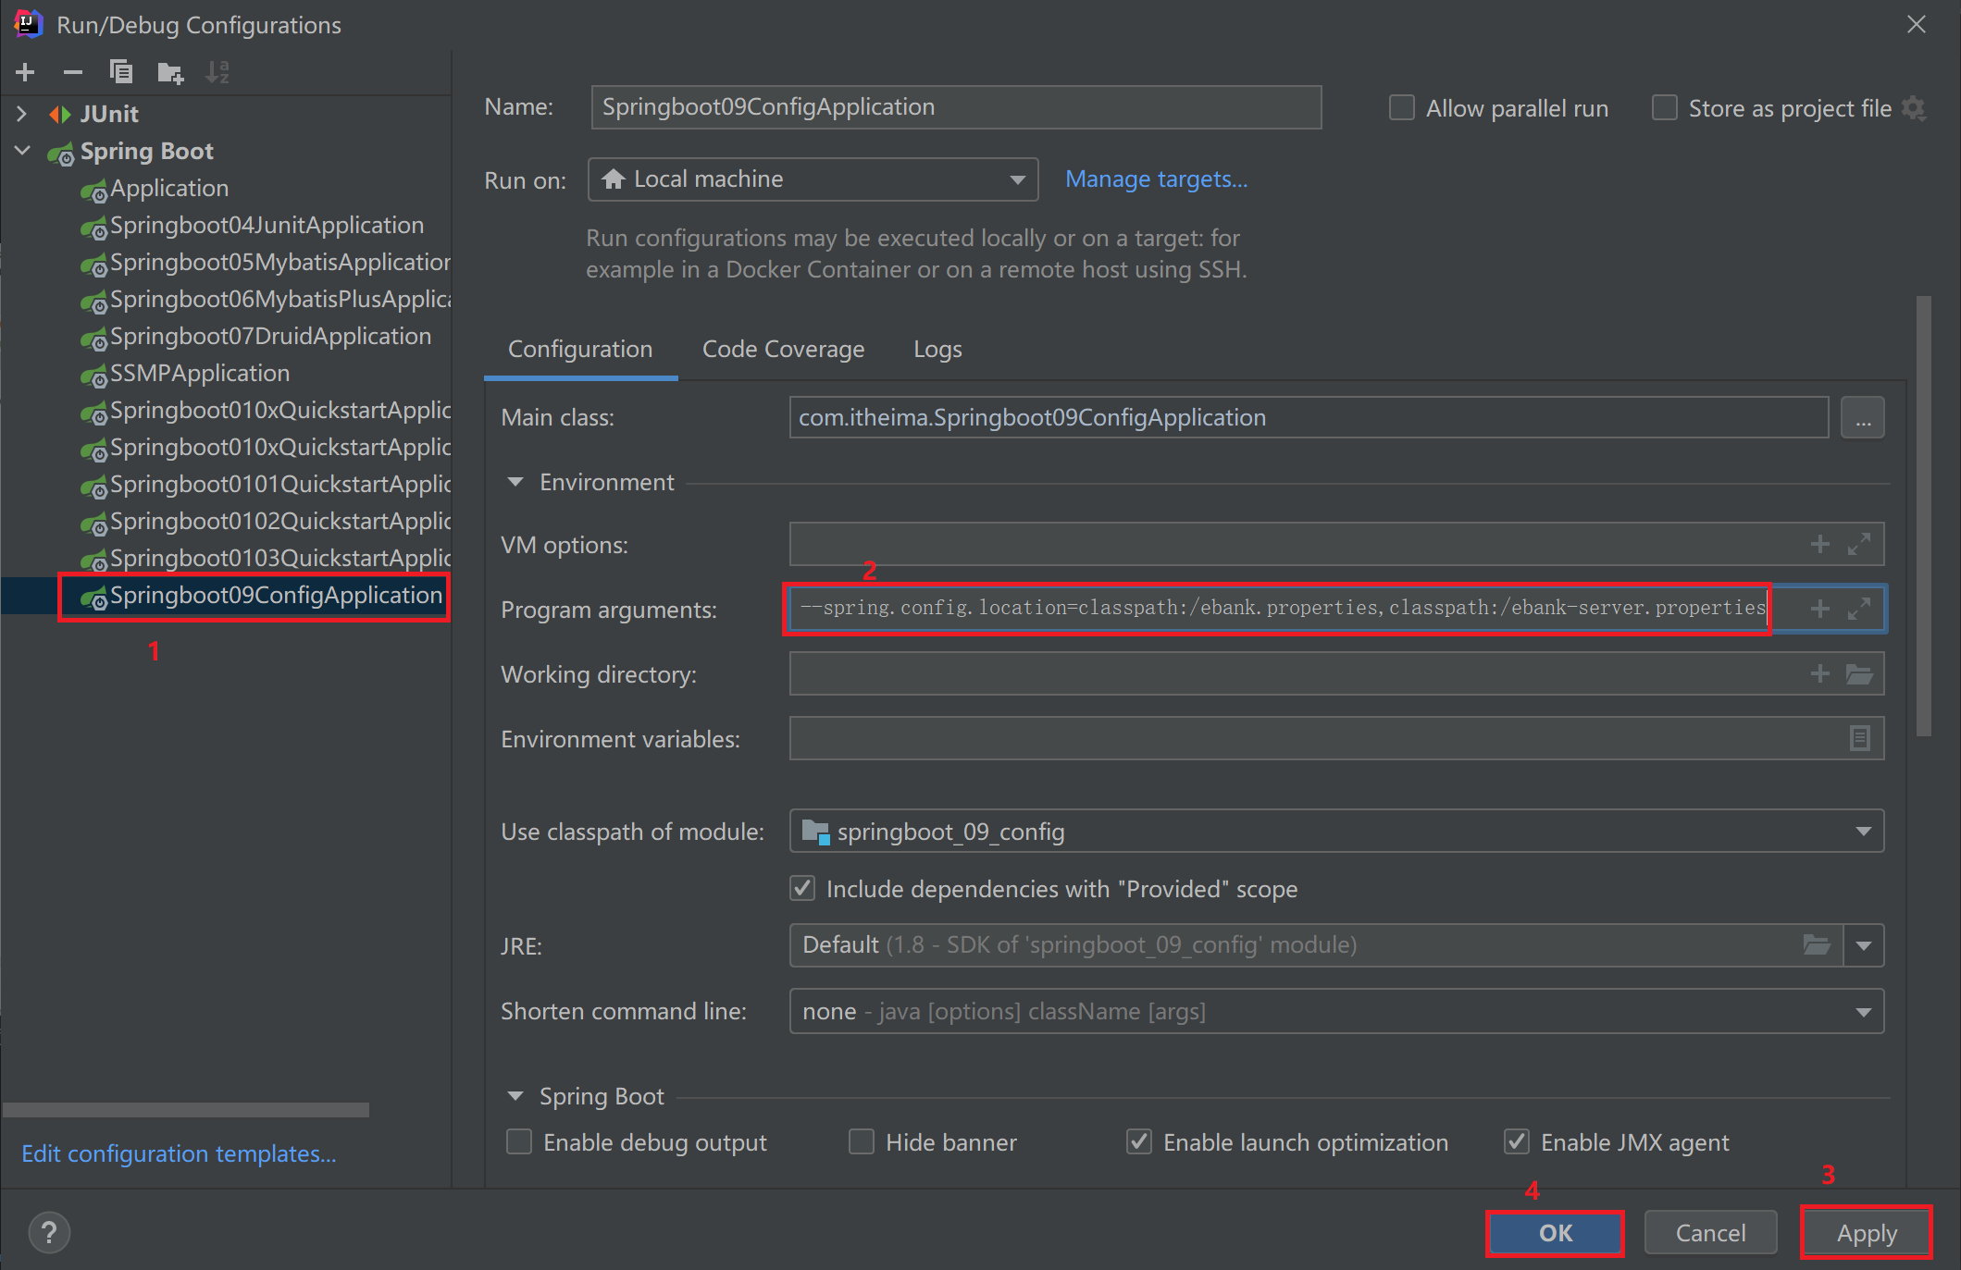Toggle Allow parallel run
Image resolution: width=1961 pixels, height=1270 pixels.
click(1402, 108)
